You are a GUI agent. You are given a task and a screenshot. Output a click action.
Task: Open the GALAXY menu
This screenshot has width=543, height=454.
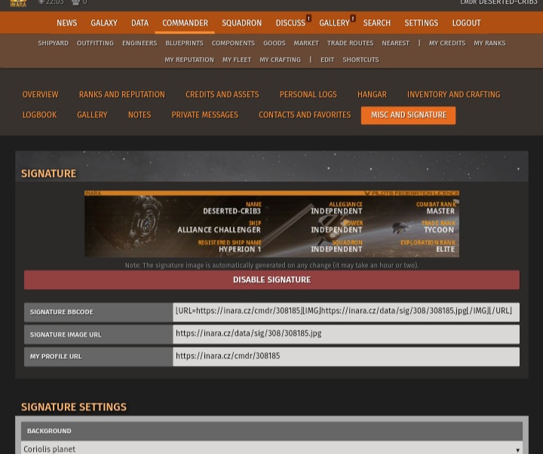(x=104, y=23)
